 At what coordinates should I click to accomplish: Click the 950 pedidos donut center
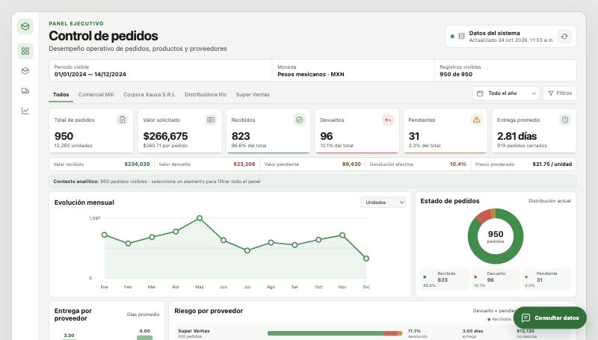point(496,236)
